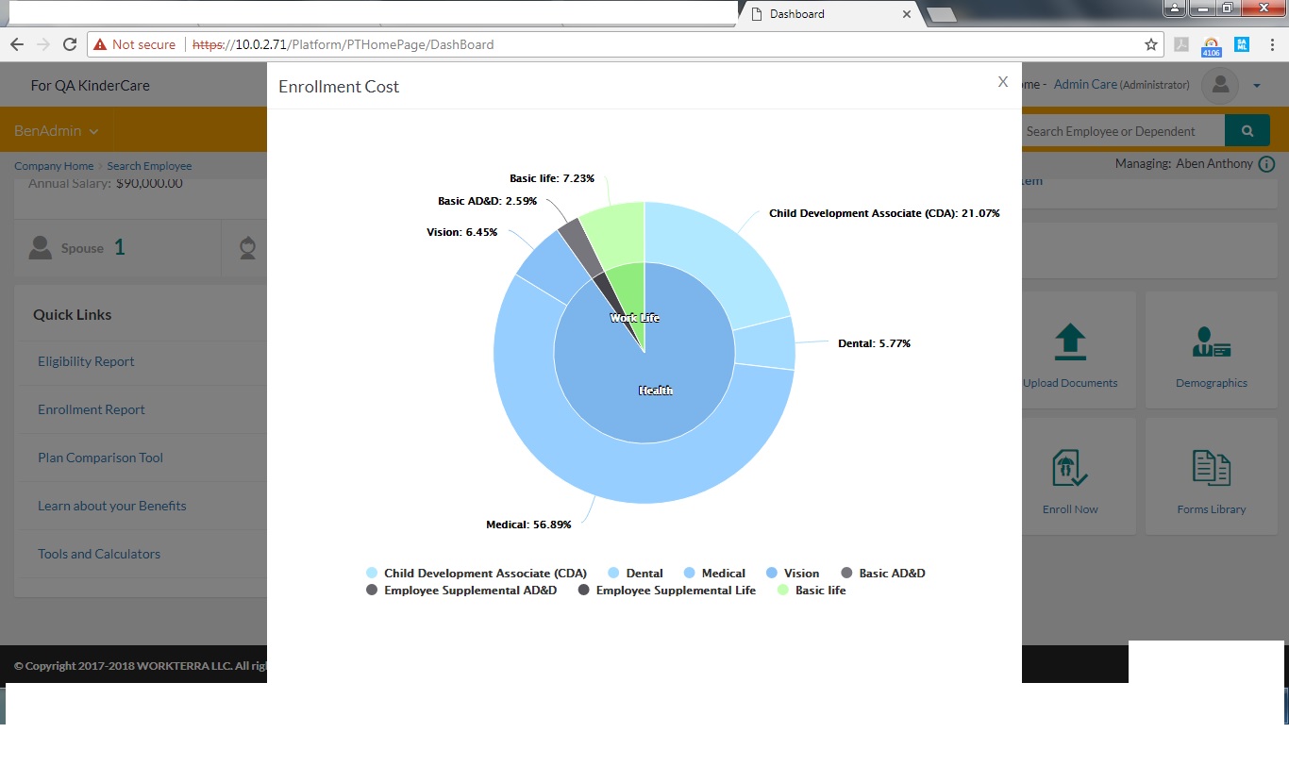Reload the page in the browser

coord(69,44)
